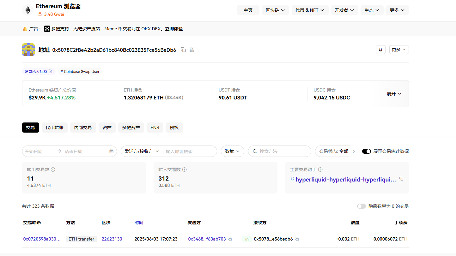Focus the 输入地址搜索 field
The image size is (456, 256).
(189, 151)
